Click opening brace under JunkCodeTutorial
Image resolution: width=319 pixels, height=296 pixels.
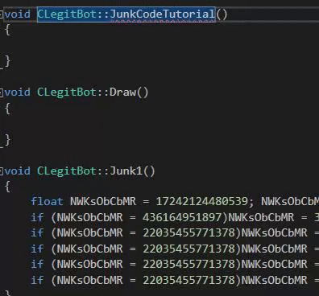click(8, 30)
